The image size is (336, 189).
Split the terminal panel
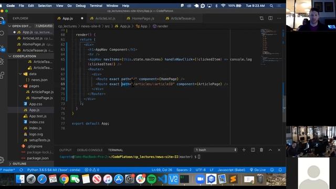pyautogui.click(x=253, y=150)
